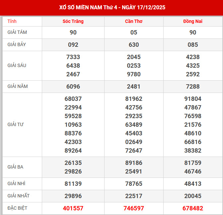Click Đồng Nai special prize 678482
This screenshot has height=215, width=223.
pos(193,208)
